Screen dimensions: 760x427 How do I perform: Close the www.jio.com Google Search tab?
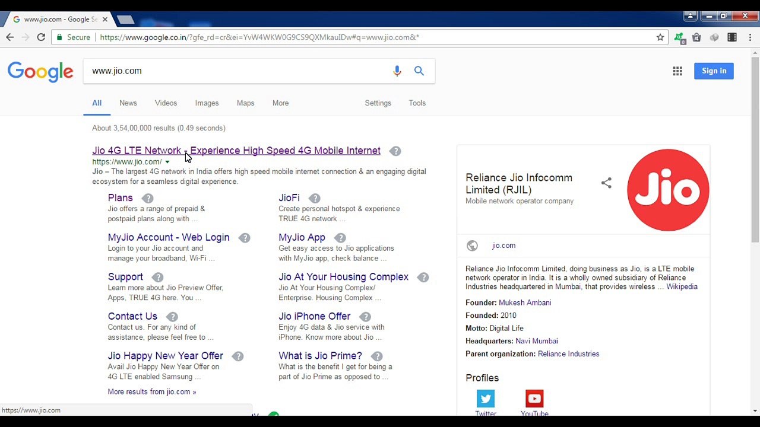pyautogui.click(x=104, y=19)
